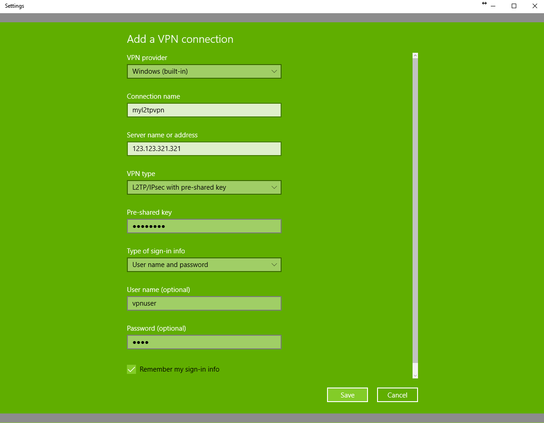Click the Settings title text
544x423 pixels.
pos(15,6)
